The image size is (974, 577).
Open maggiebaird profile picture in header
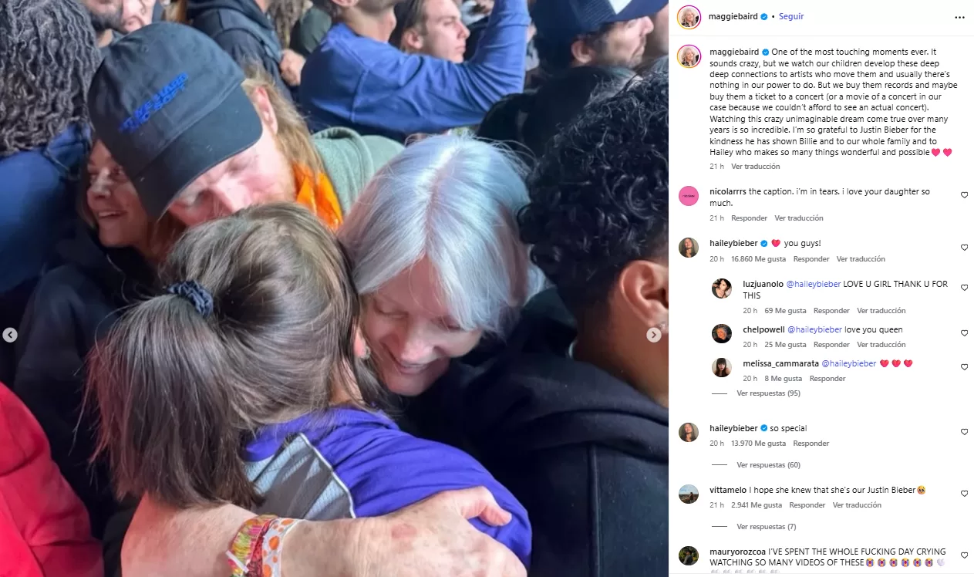coord(689,16)
